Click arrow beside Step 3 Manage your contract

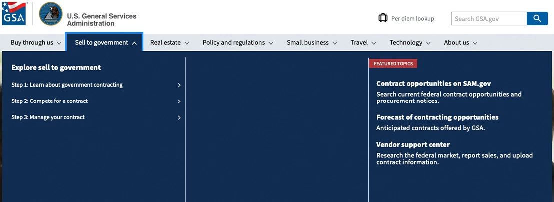(179, 118)
